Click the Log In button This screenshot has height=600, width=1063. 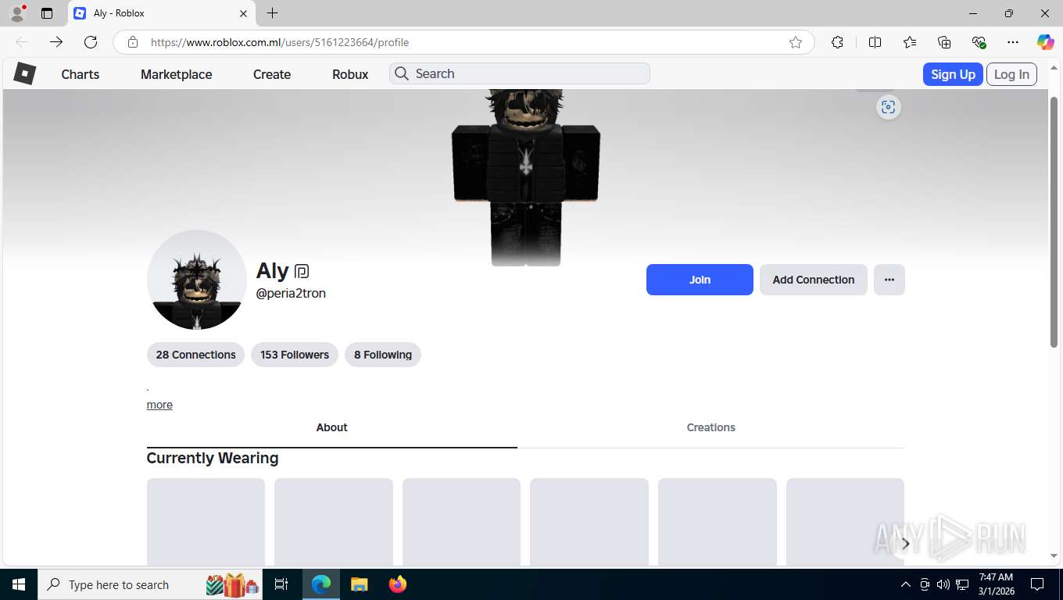point(1011,74)
